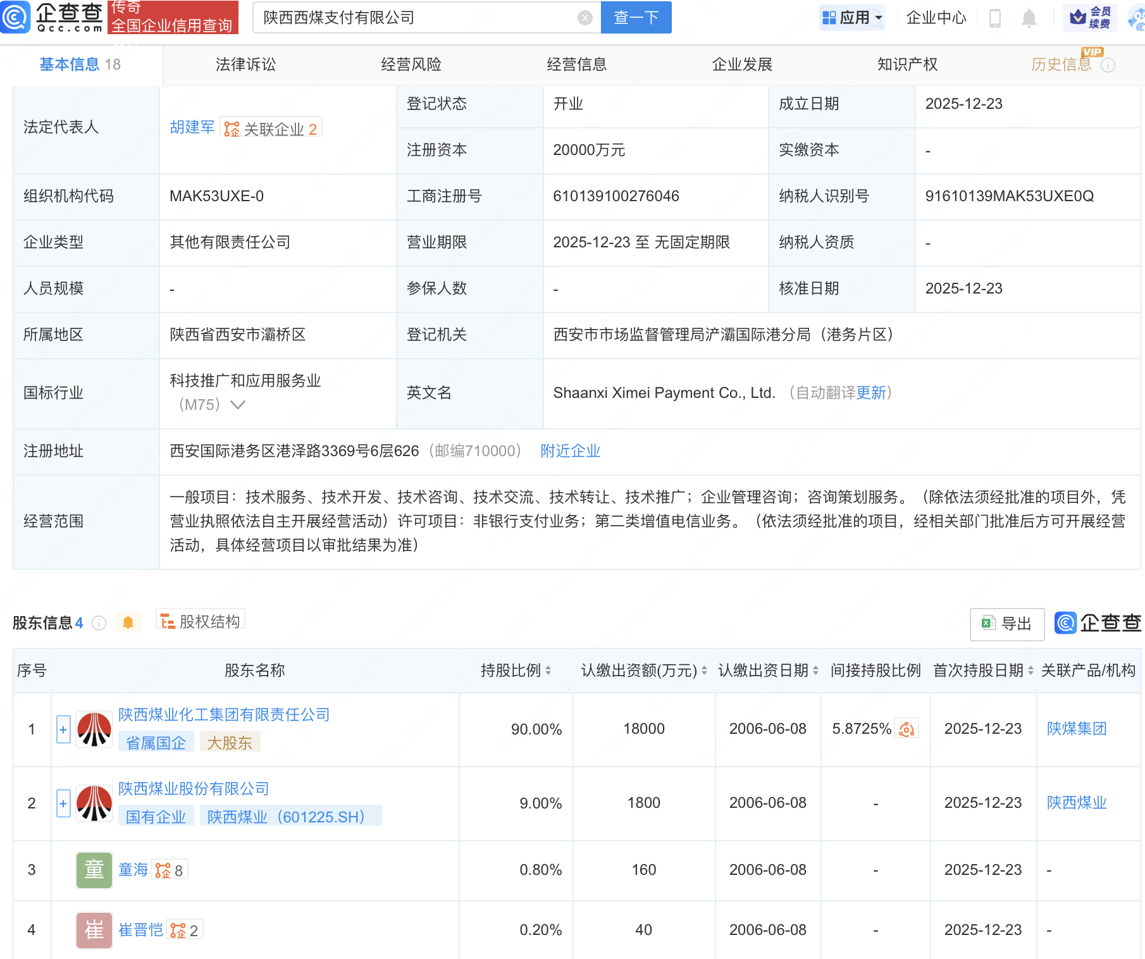This screenshot has width=1145, height=959.
Task: Click the 查一下 search button
Action: click(636, 18)
